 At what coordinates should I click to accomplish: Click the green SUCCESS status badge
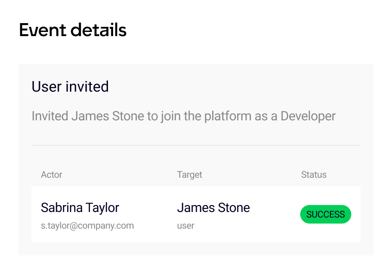(x=325, y=214)
